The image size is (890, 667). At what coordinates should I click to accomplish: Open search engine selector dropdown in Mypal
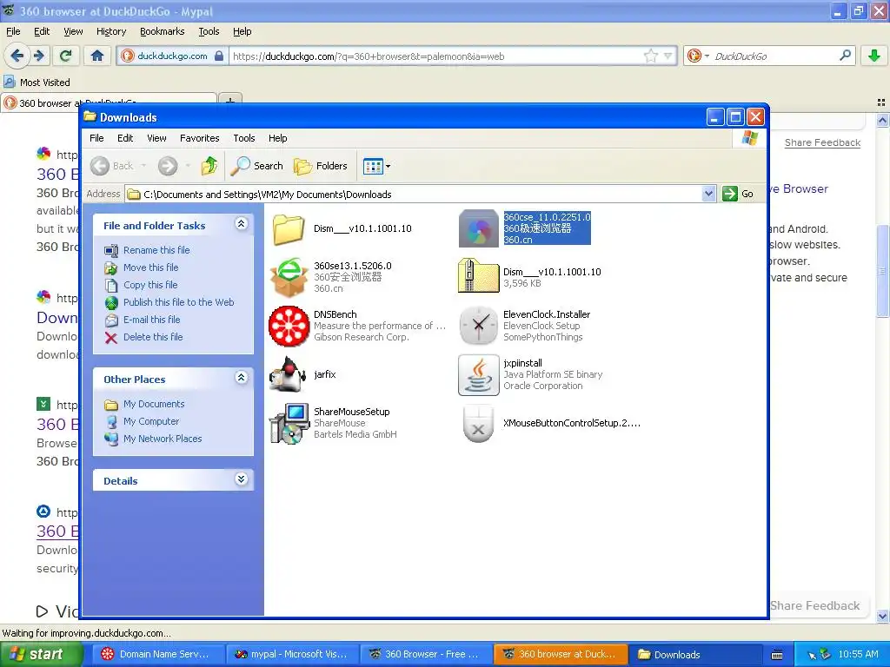698,56
